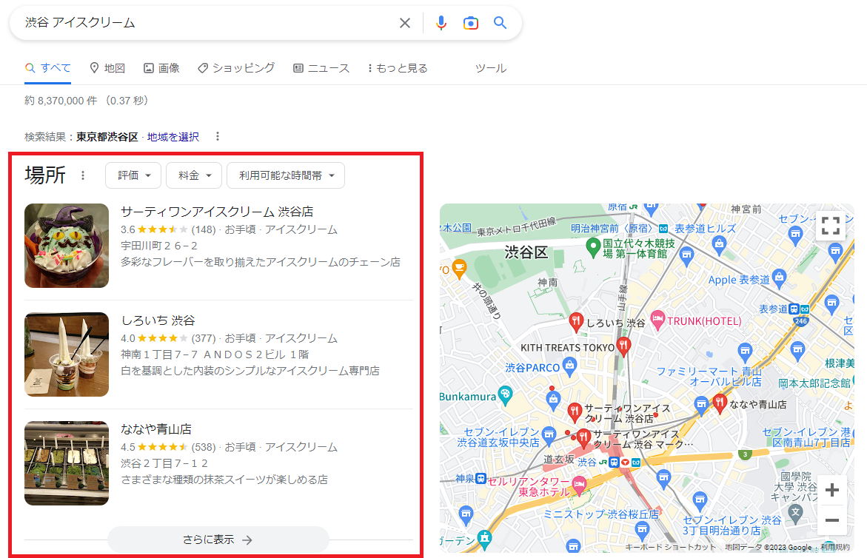Switch to the 画像 tab
The image size is (867, 558).
pos(161,68)
